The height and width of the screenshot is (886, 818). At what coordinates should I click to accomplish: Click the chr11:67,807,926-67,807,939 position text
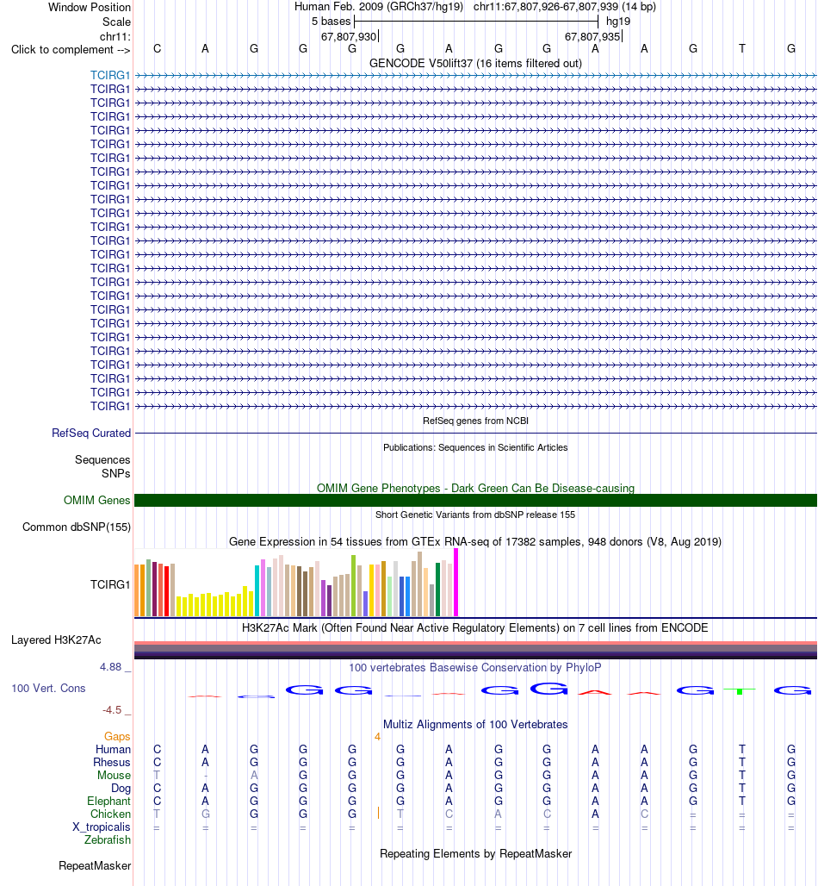coord(565,8)
